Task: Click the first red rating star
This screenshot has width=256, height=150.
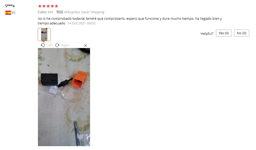Action: point(40,6)
